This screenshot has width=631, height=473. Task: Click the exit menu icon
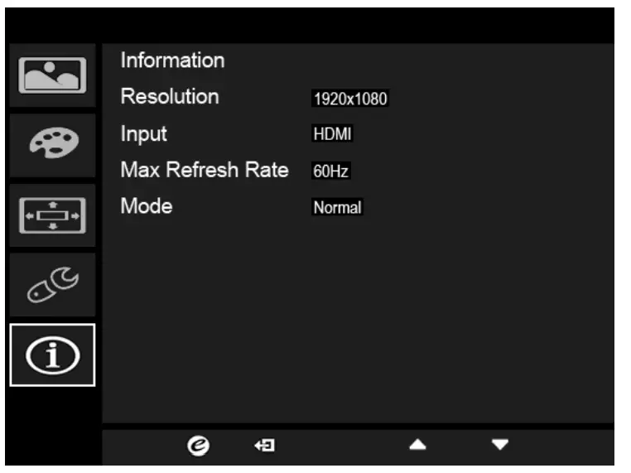pos(264,446)
